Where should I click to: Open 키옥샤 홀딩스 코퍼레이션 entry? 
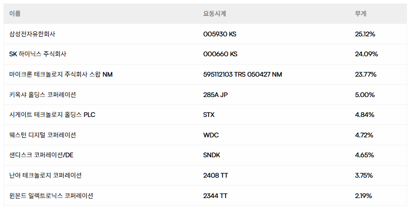43,95
